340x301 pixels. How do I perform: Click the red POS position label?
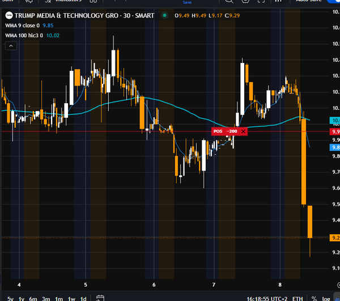click(x=218, y=132)
